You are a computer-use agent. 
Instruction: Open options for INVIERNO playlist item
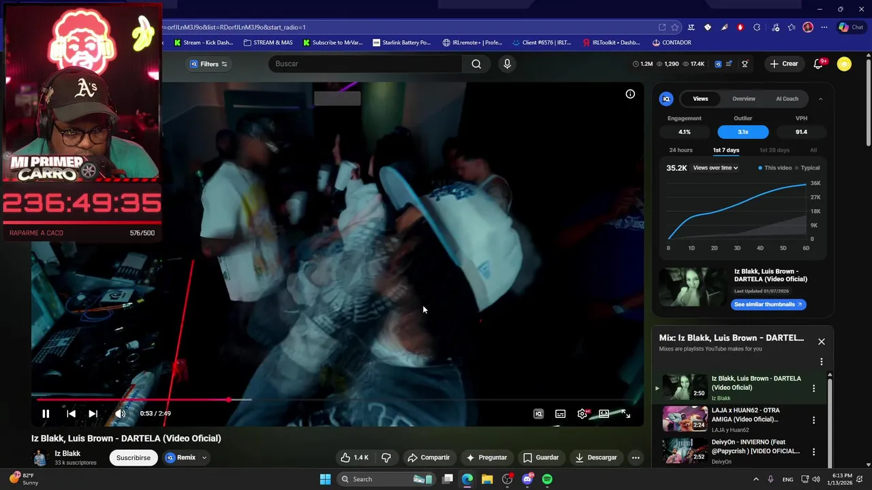click(x=813, y=451)
